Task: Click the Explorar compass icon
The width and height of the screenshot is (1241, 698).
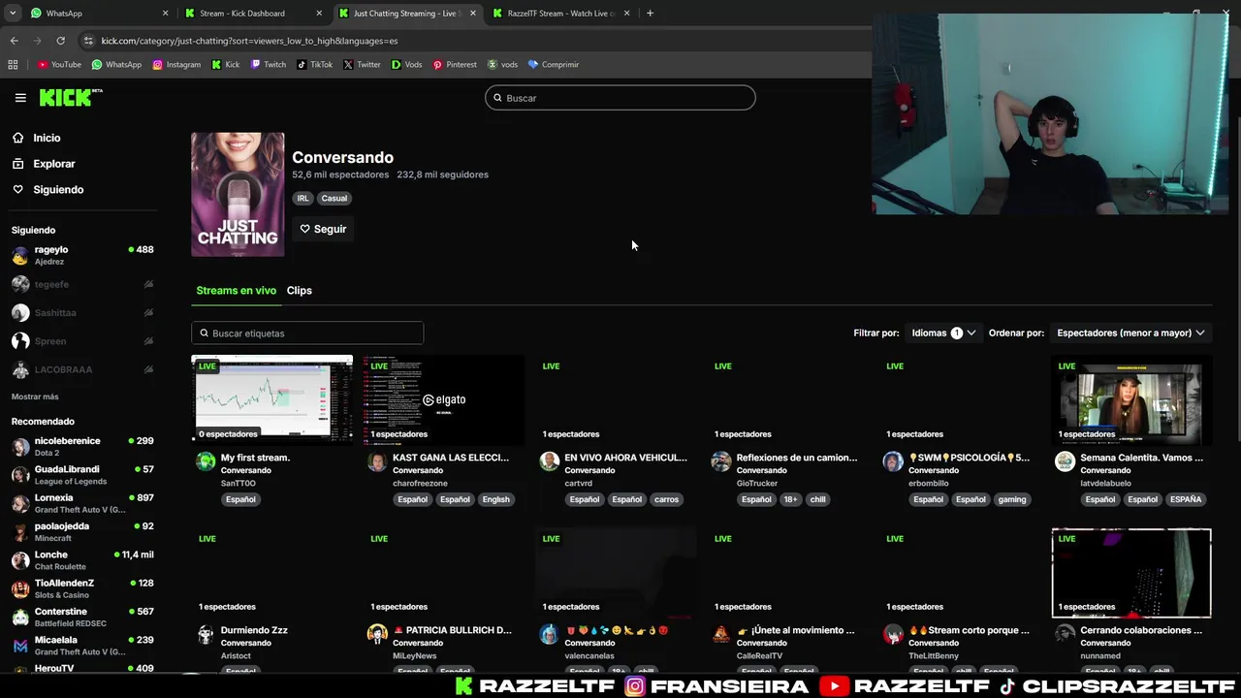Action: [x=17, y=164]
